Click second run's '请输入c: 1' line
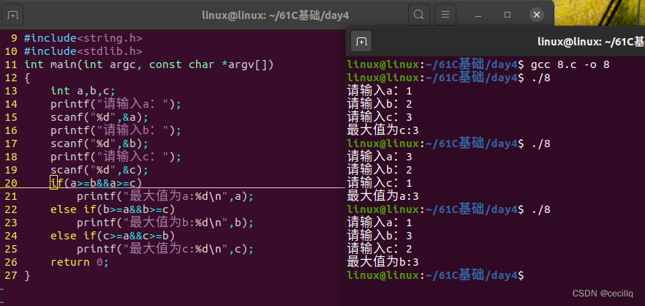The height and width of the screenshot is (306, 645). tap(380, 183)
